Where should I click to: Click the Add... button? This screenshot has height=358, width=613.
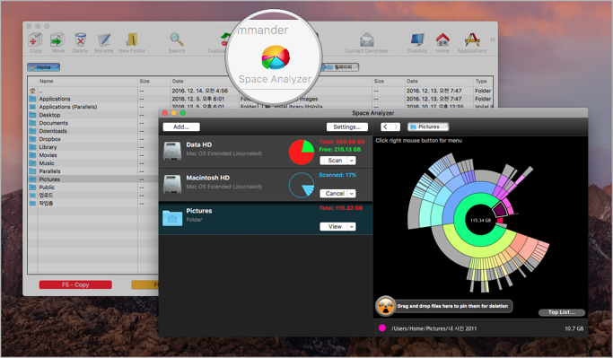[x=181, y=127]
